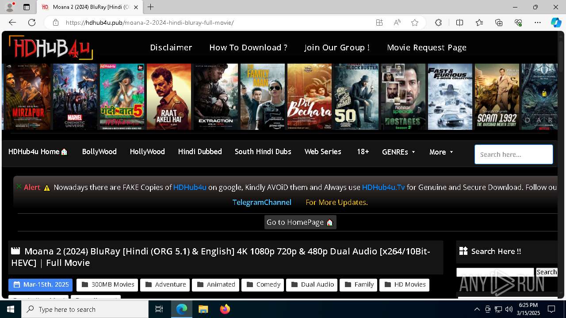
Task: Dismiss the alert with green X
Action: pos(19,186)
